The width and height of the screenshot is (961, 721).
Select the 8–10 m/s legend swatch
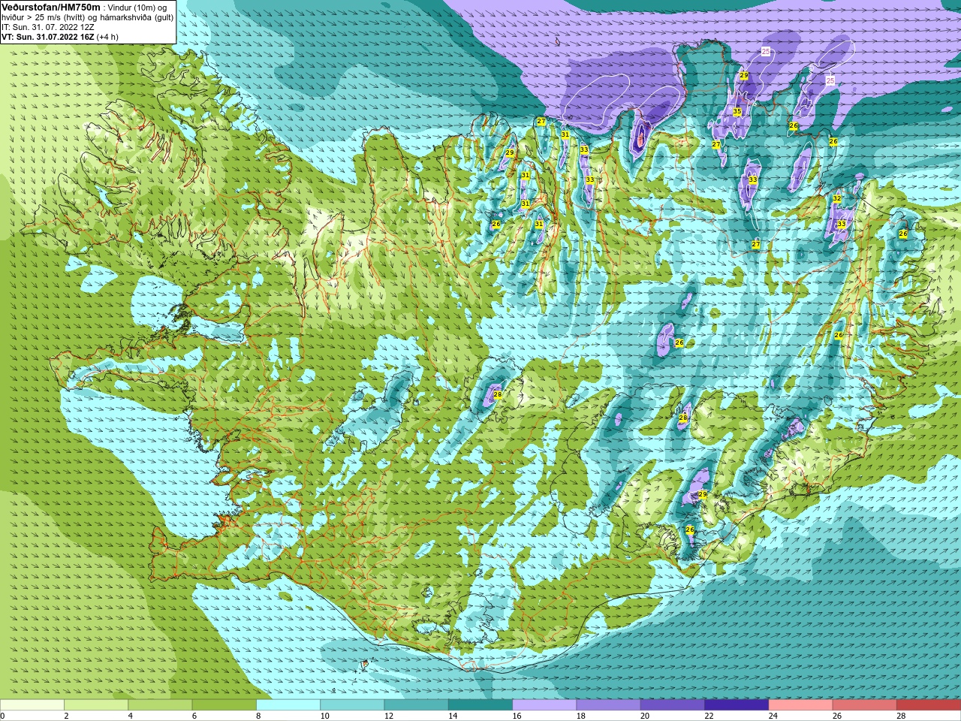tap(288, 704)
